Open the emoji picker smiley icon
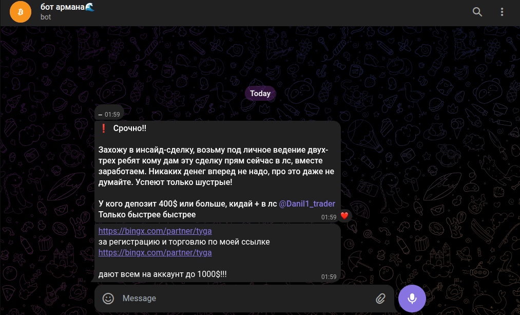 [108, 299]
